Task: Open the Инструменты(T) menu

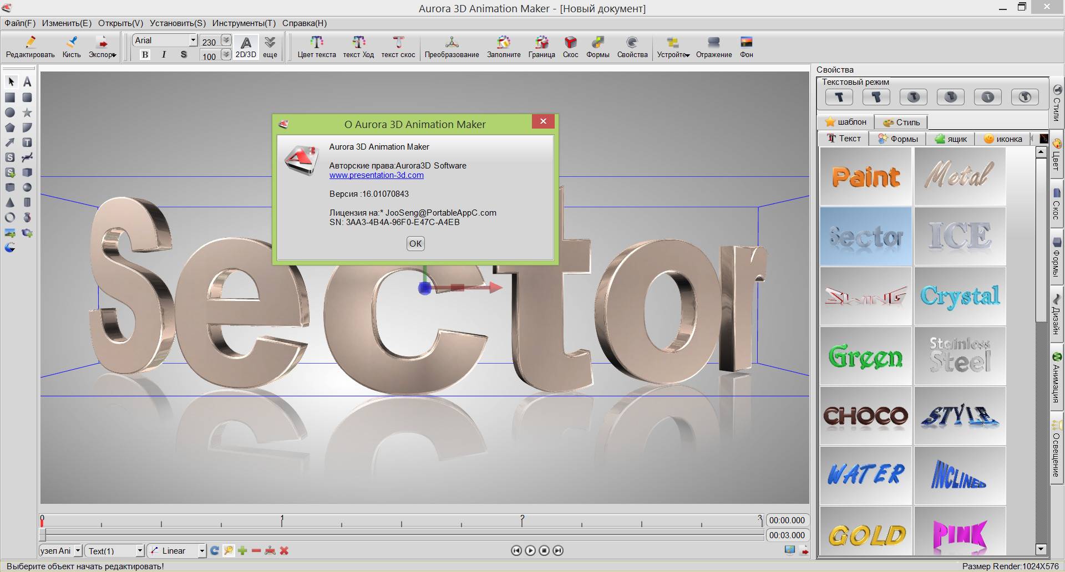Action: tap(244, 23)
